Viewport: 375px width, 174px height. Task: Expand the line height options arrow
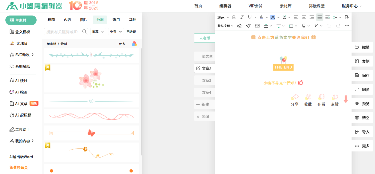[340, 17]
